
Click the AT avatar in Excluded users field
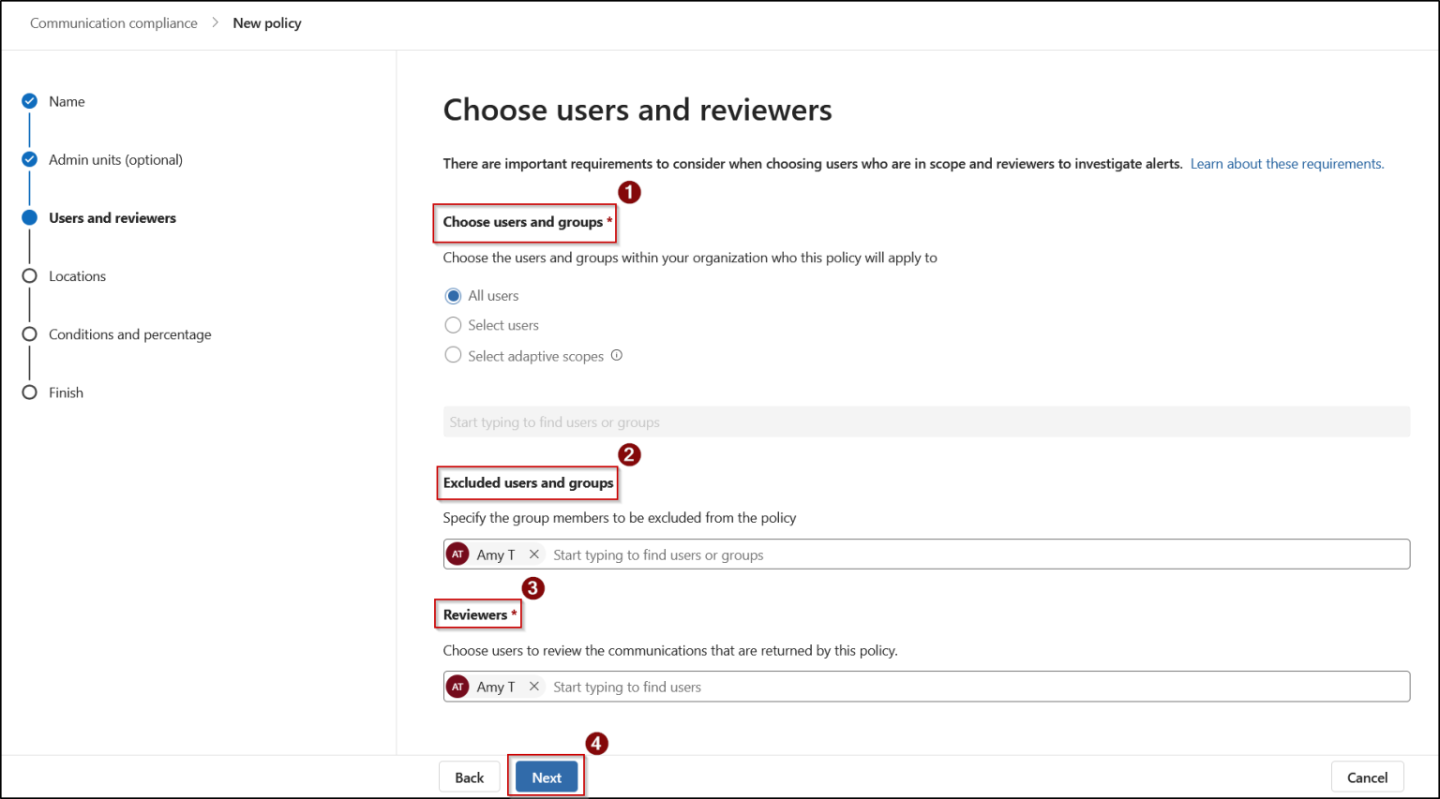coord(457,554)
